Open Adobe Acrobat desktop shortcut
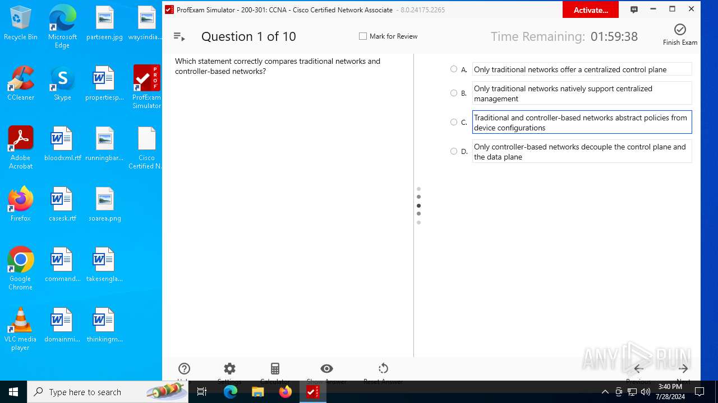 pyautogui.click(x=21, y=148)
